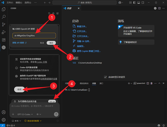The width and height of the screenshot is (167, 127).
Task: Open new terminal profile dropdown arrow
Action: pyautogui.click(x=131, y=83)
